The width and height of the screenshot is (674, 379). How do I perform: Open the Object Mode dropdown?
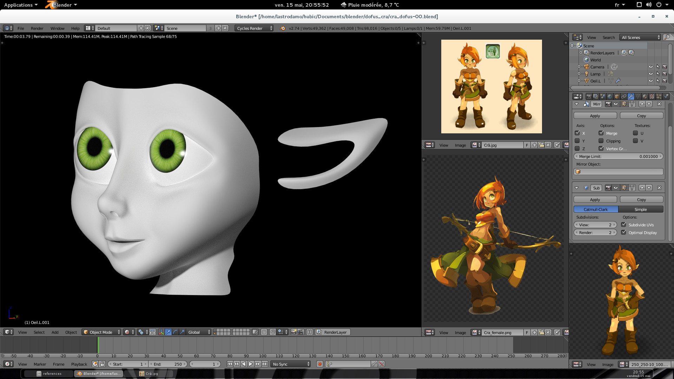(101, 332)
